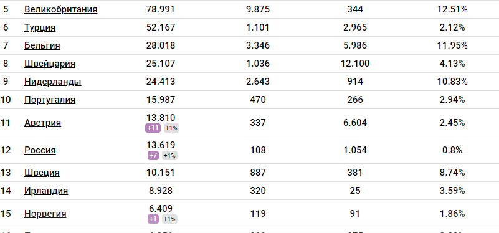This screenshot has height=233, width=499.
Task: Open the Швеция country link
Action: [x=42, y=173]
